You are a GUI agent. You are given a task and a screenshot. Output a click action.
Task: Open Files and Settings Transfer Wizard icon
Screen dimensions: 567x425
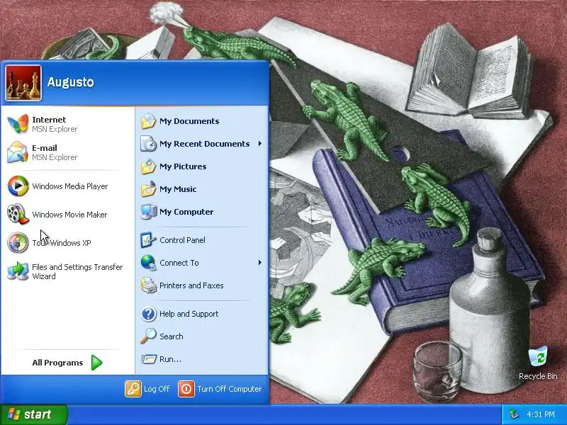18,271
